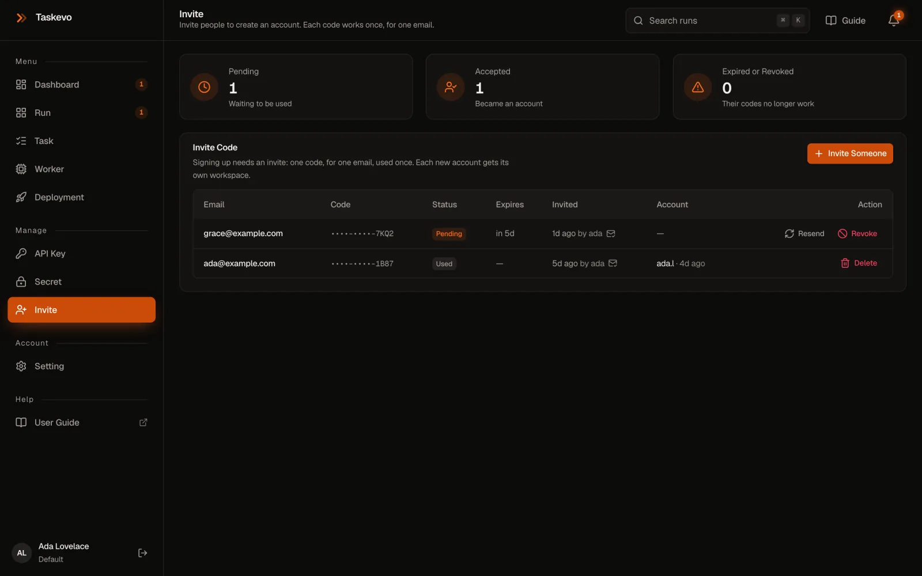Select the active Invite sidebar item
The width and height of the screenshot is (922, 576).
coord(81,310)
